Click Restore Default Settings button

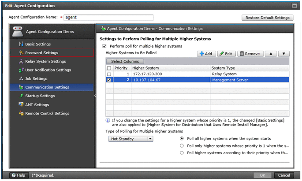(x=267, y=18)
